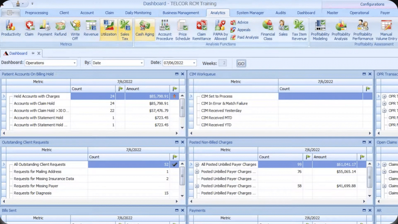The image size is (398, 224).
Task: Select Requests for Missing Insurance Data row
Action: 93,179
